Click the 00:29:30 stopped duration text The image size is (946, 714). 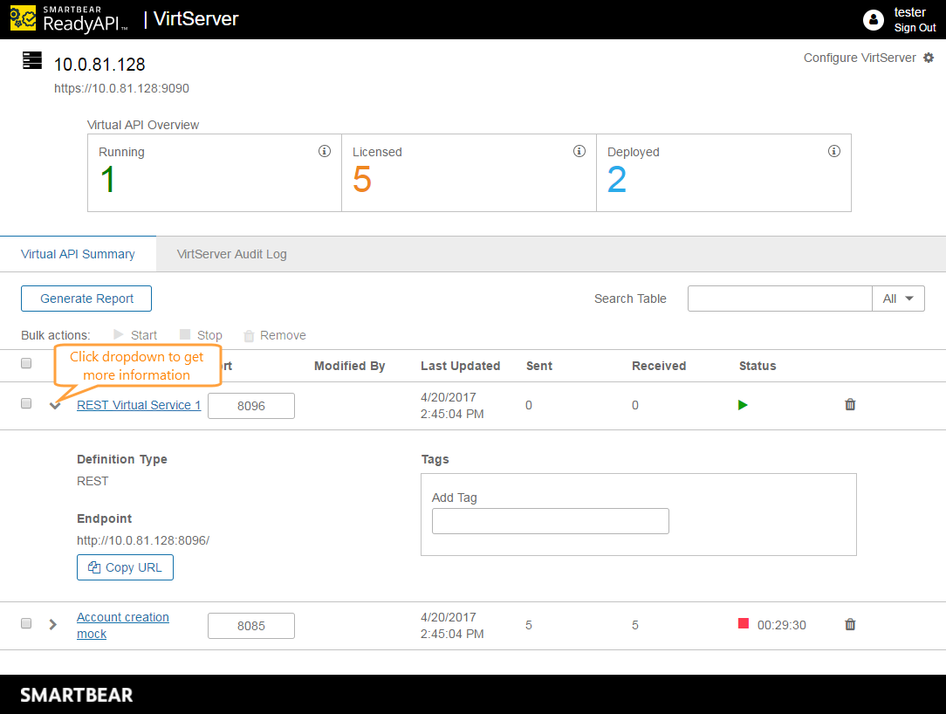coord(781,625)
